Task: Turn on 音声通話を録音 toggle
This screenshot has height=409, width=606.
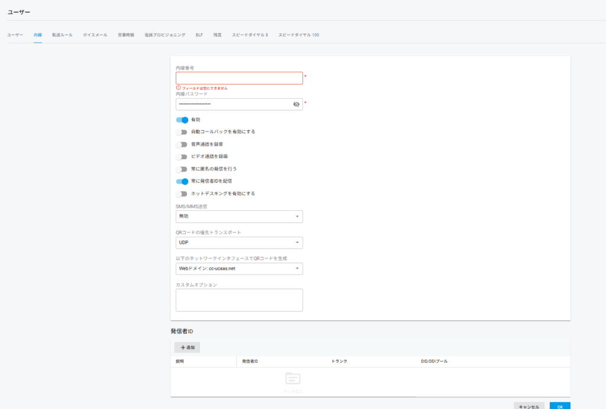Action: point(182,144)
